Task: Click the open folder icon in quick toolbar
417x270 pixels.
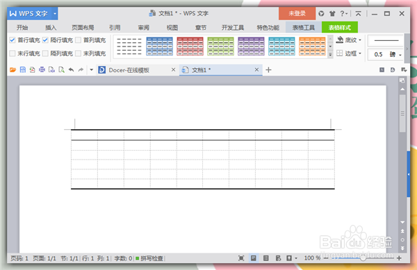Action: click(x=13, y=70)
